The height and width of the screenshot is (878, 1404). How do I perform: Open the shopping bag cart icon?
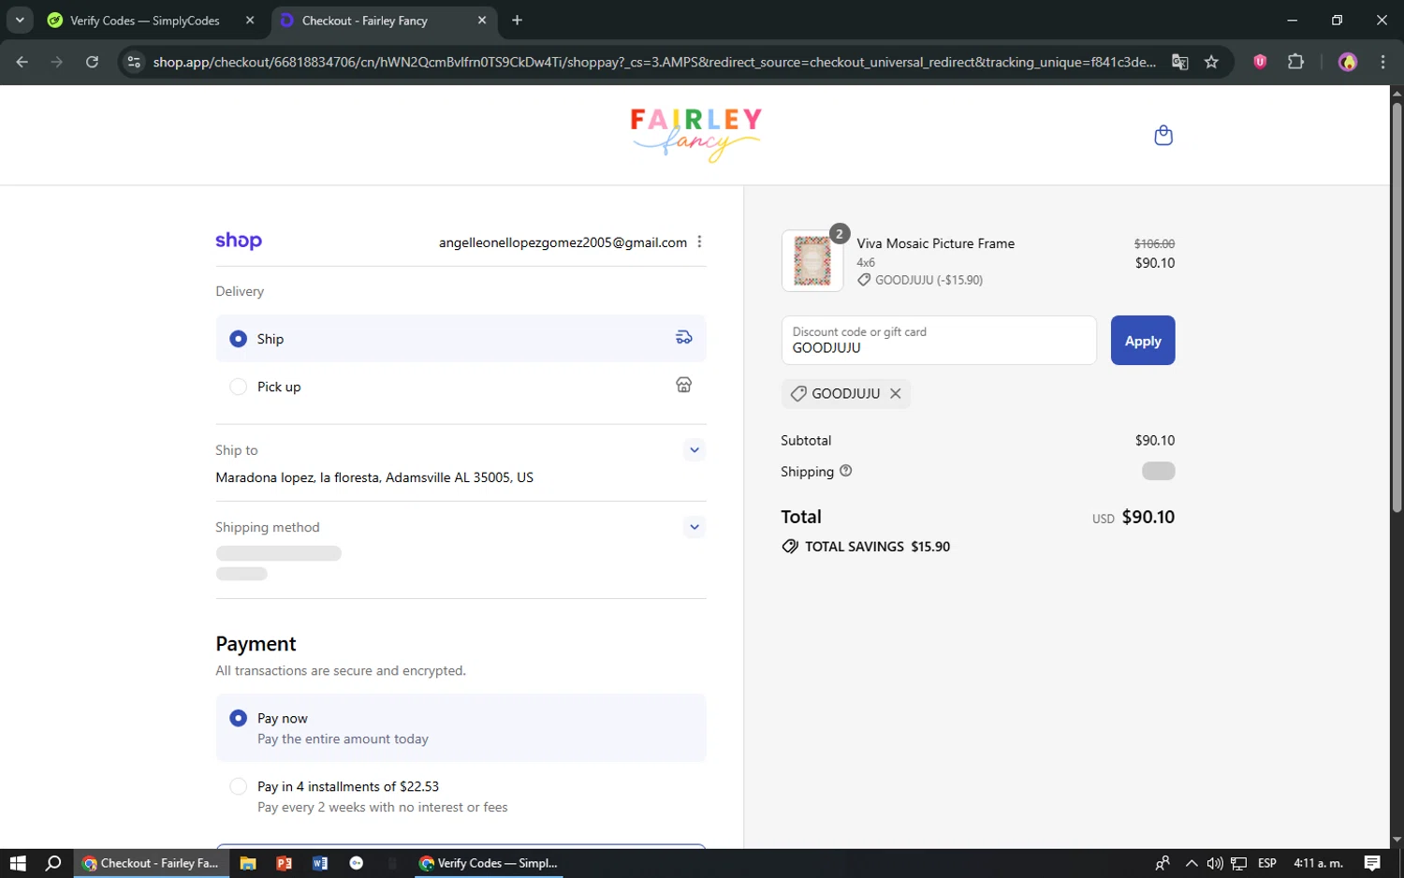(x=1163, y=136)
